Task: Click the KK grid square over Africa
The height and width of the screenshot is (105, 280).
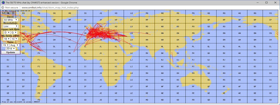Action: (116, 53)
